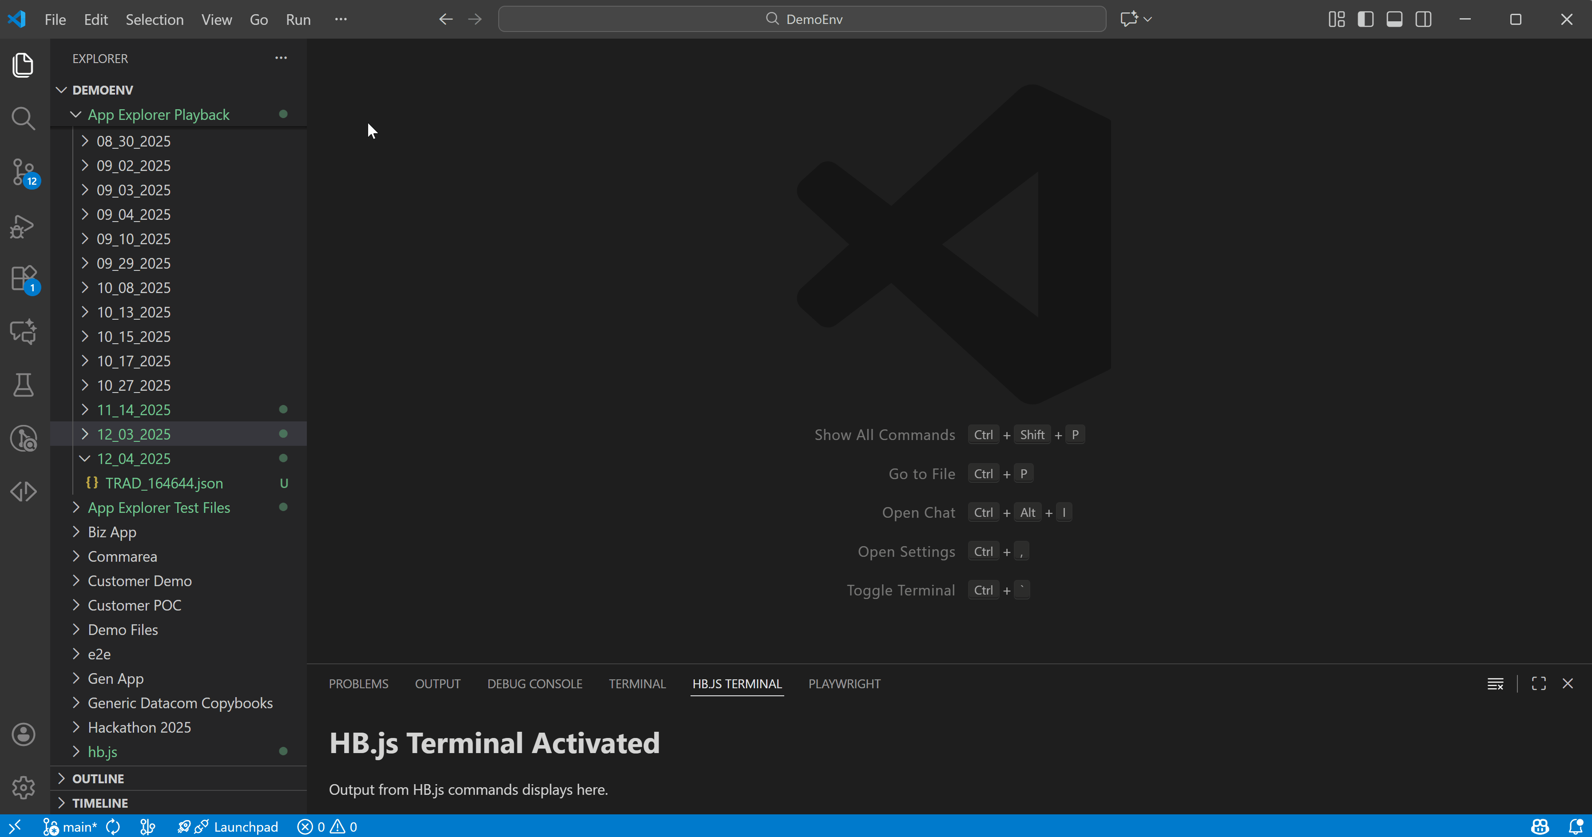The image size is (1592, 837).
Task: Click Launchpad in status bar
Action: 246,826
